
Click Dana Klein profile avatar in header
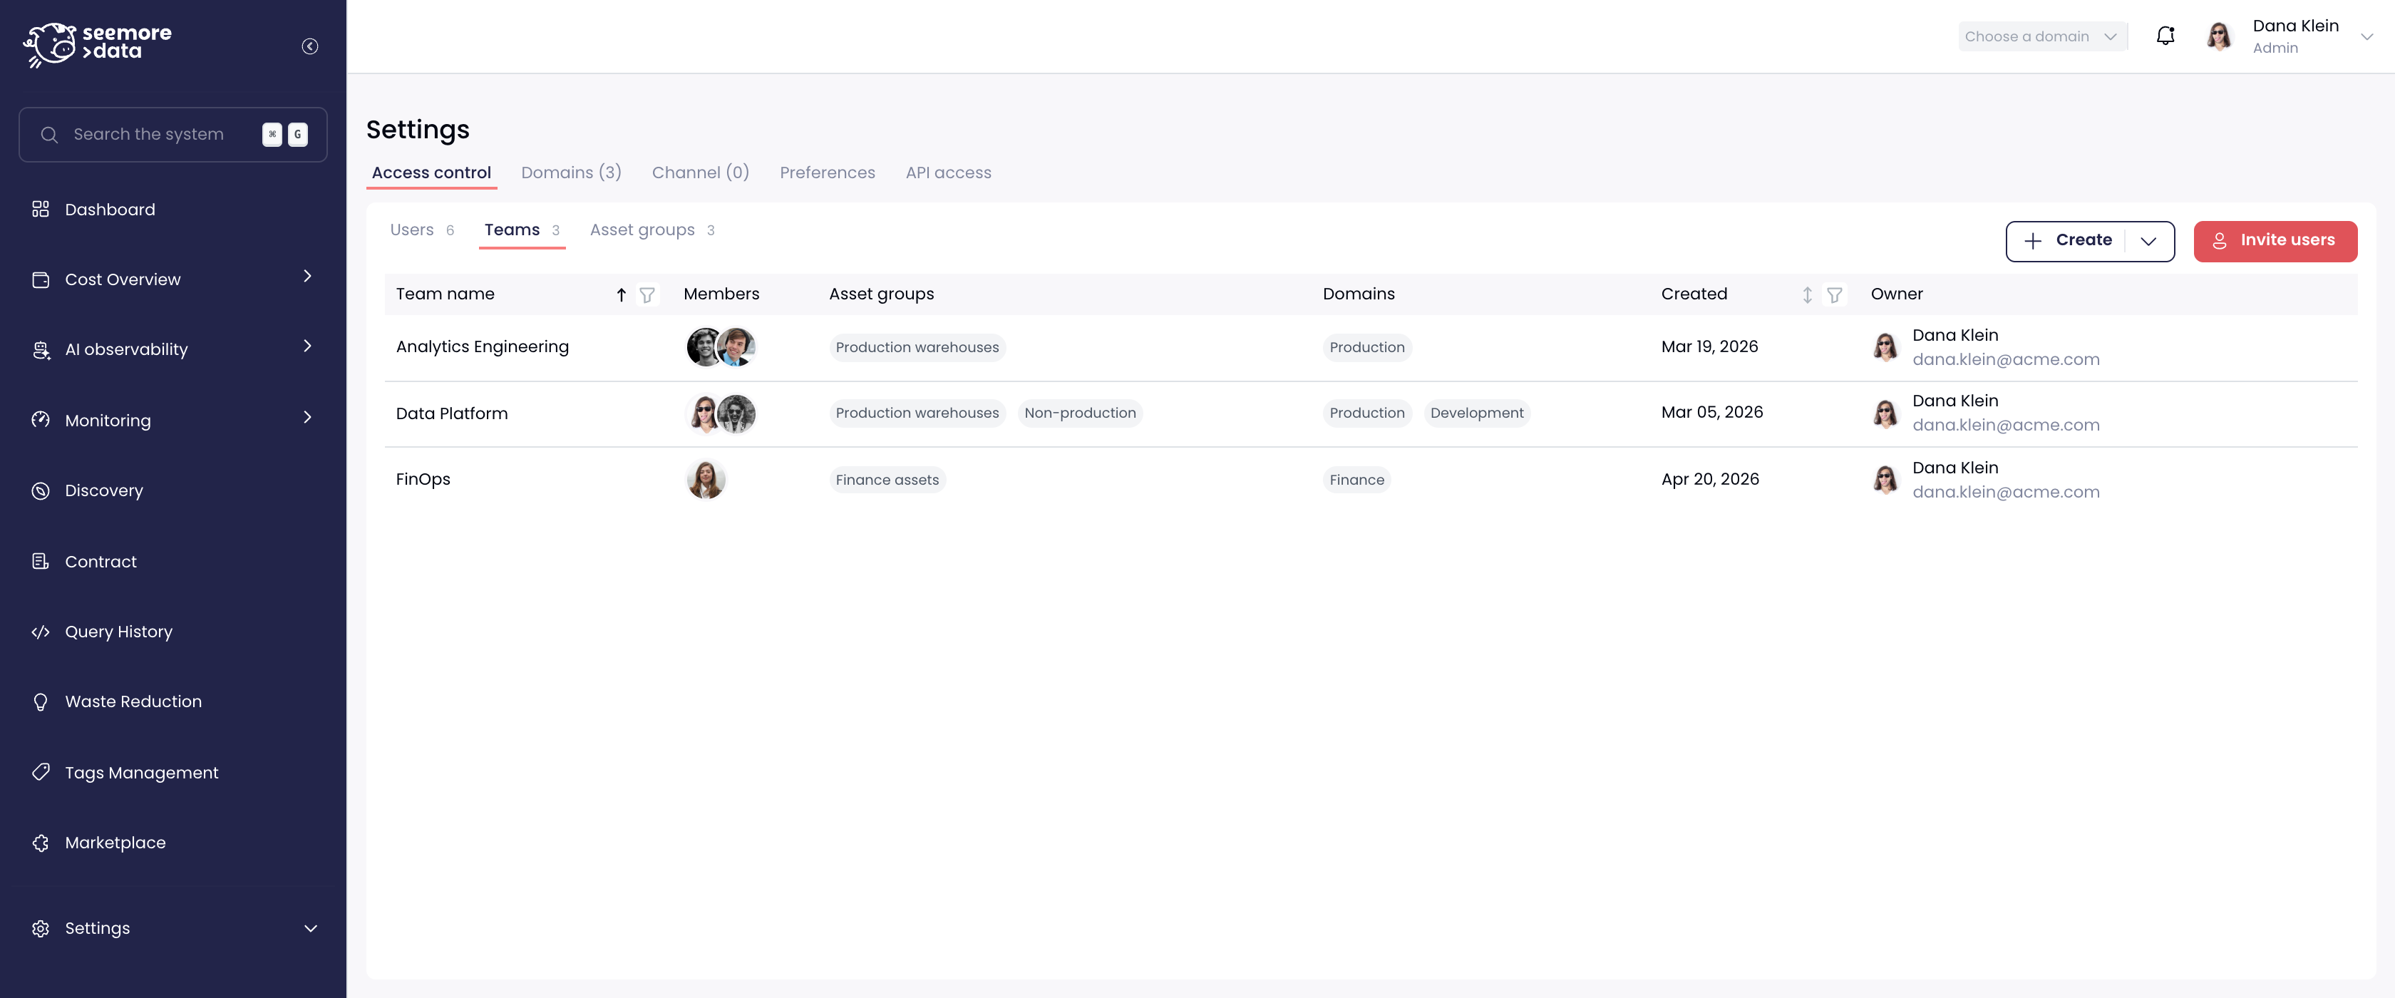pyautogui.click(x=2219, y=36)
